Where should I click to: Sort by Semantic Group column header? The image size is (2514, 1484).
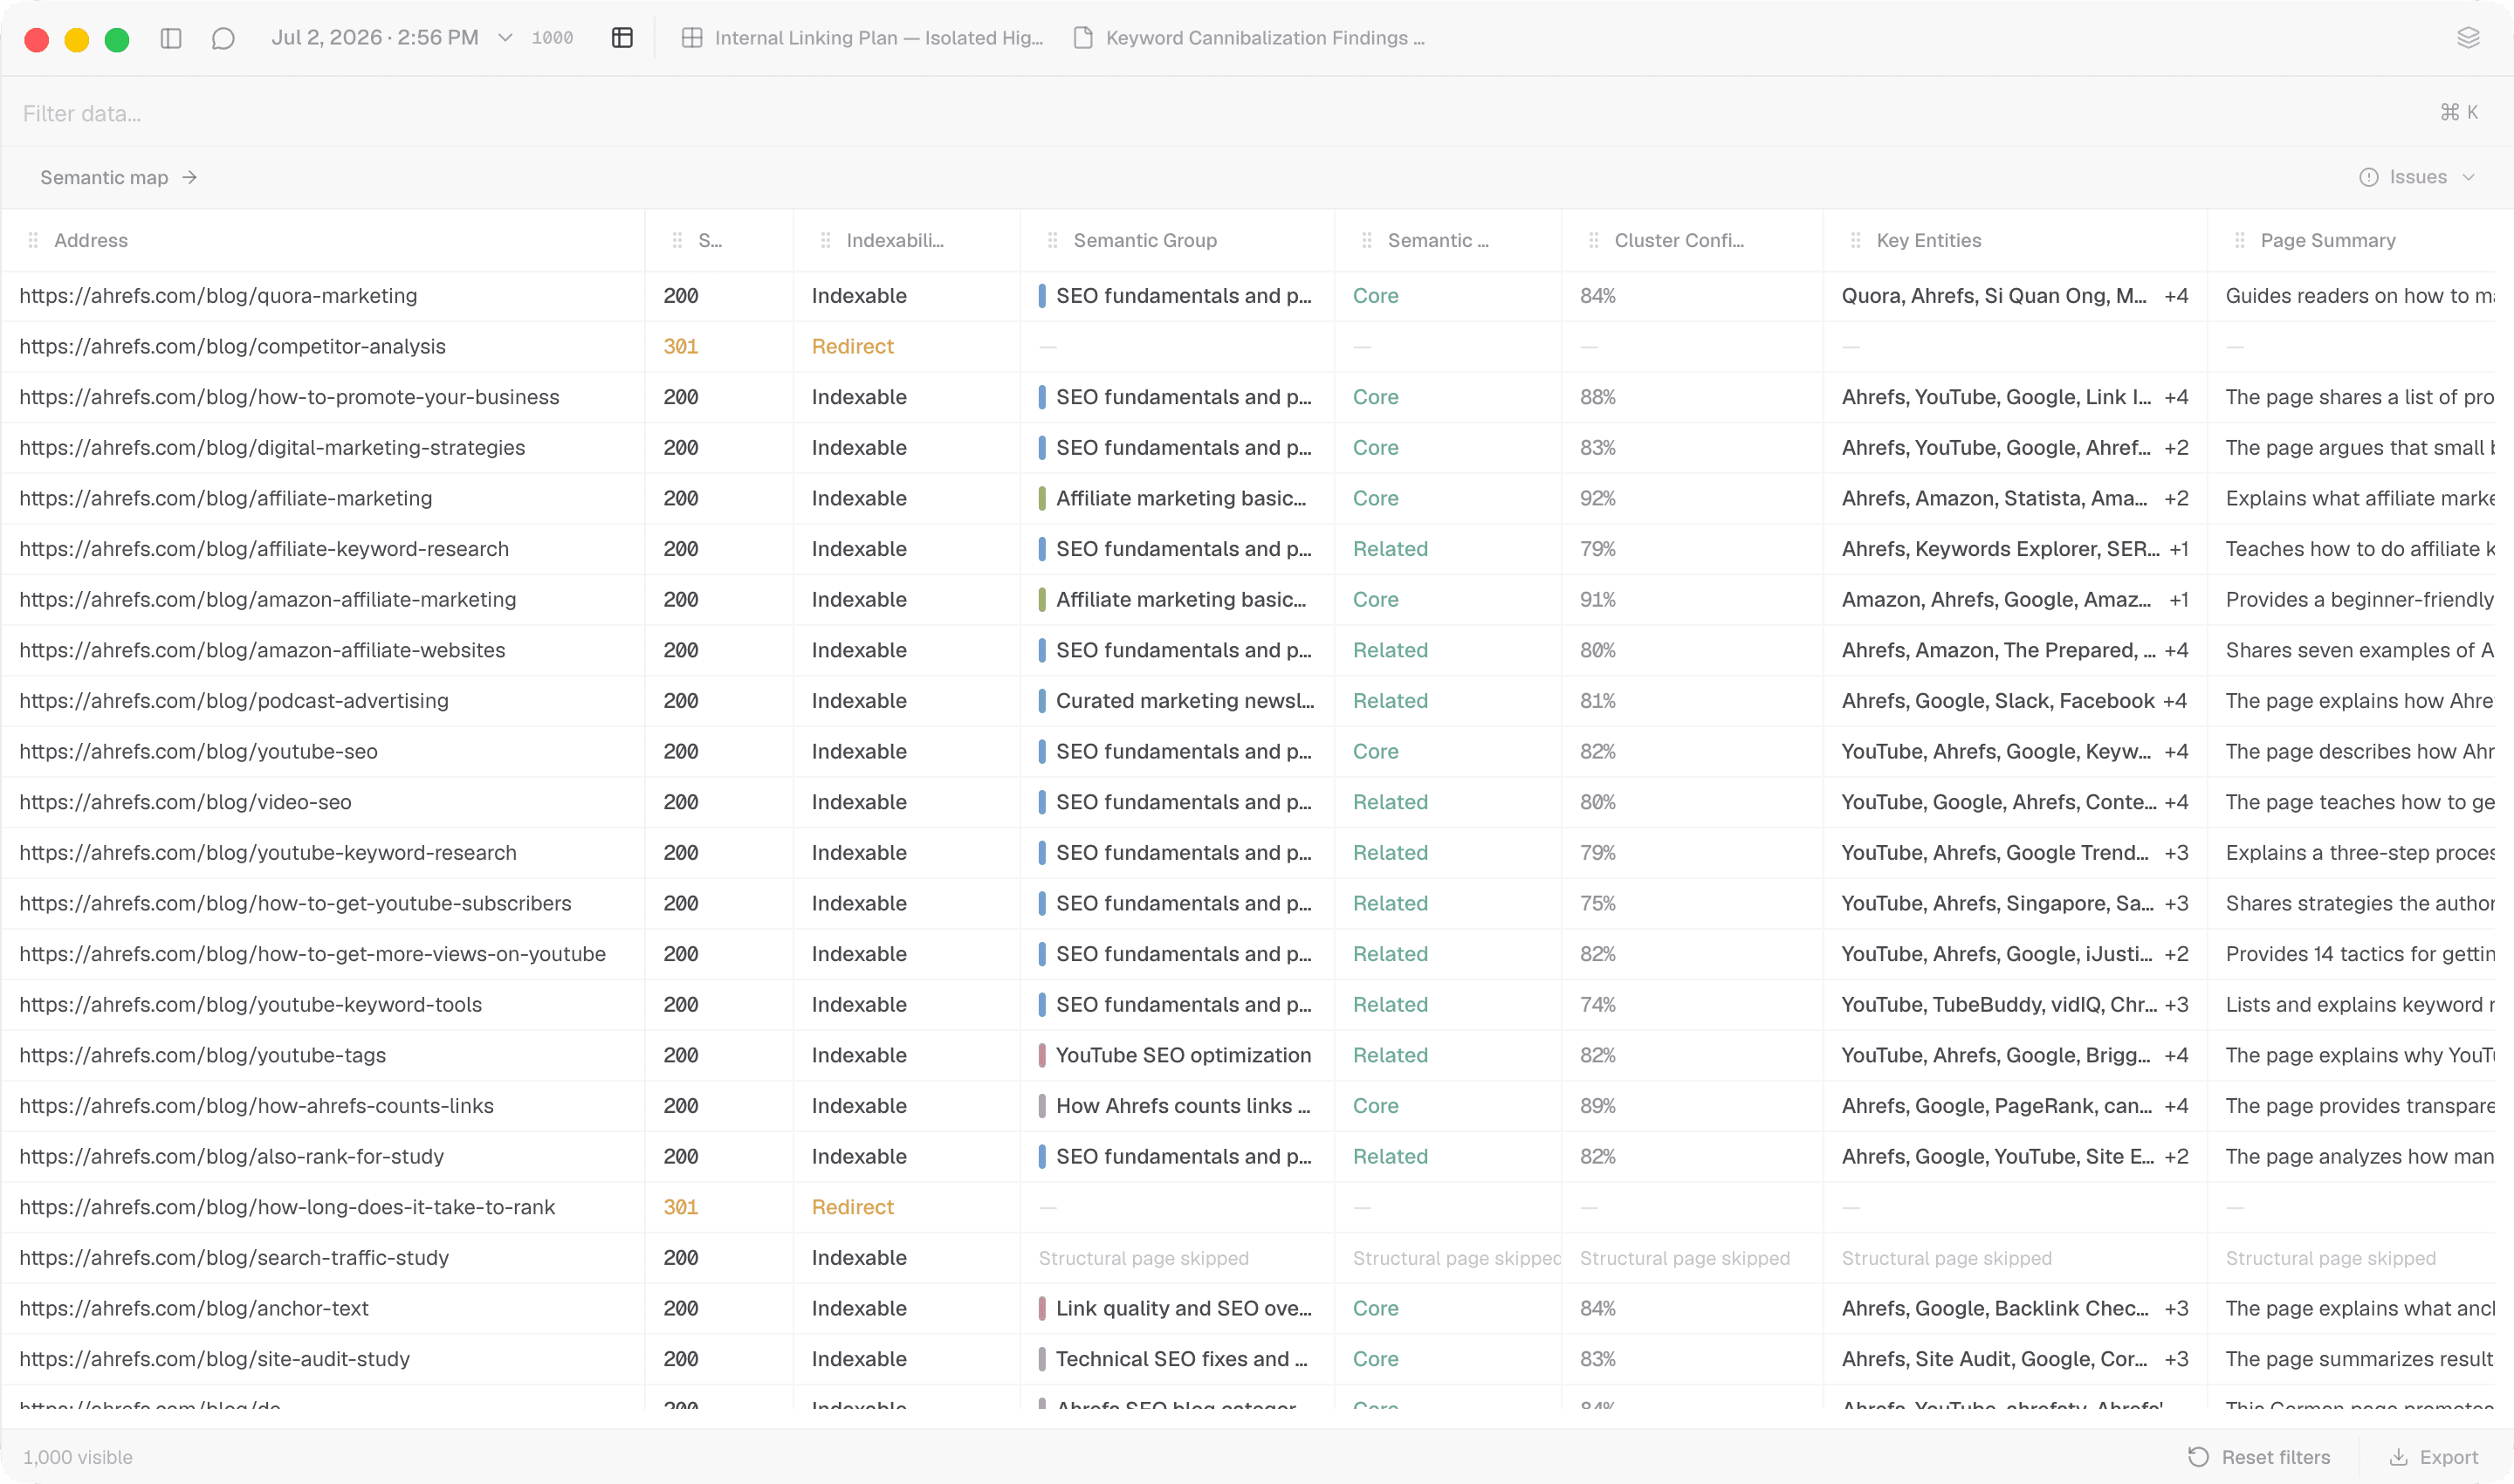pyautogui.click(x=1145, y=240)
